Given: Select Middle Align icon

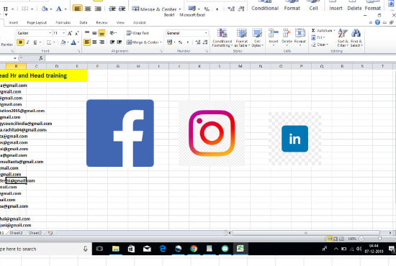Looking at the screenshot, I should pyautogui.click(x=94, y=33).
